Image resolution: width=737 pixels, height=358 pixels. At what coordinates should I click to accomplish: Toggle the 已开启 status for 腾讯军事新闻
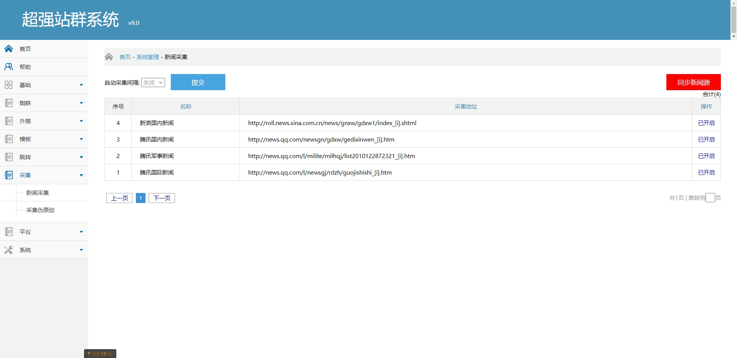706,156
